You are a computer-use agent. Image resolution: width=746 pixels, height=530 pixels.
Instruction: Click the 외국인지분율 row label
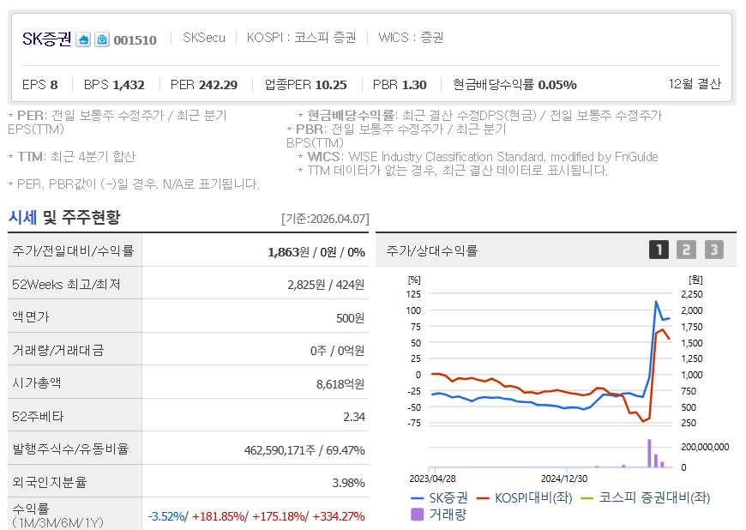point(50,482)
